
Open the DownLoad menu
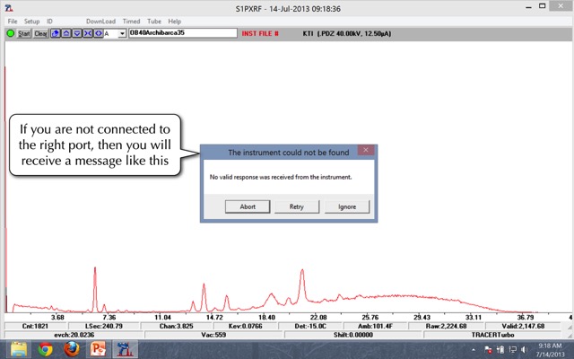[x=100, y=21]
